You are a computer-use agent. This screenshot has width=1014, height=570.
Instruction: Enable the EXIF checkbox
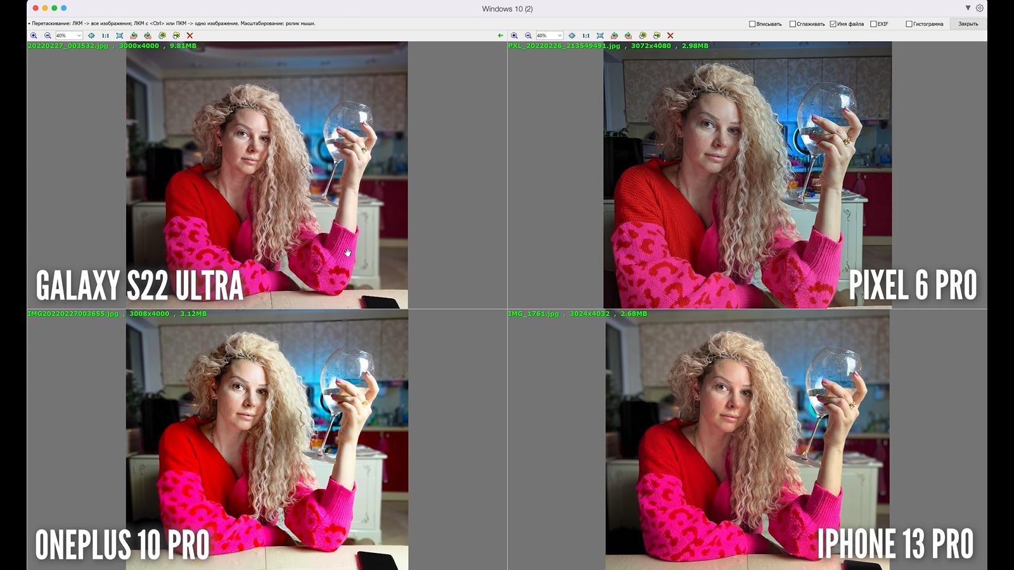(873, 24)
